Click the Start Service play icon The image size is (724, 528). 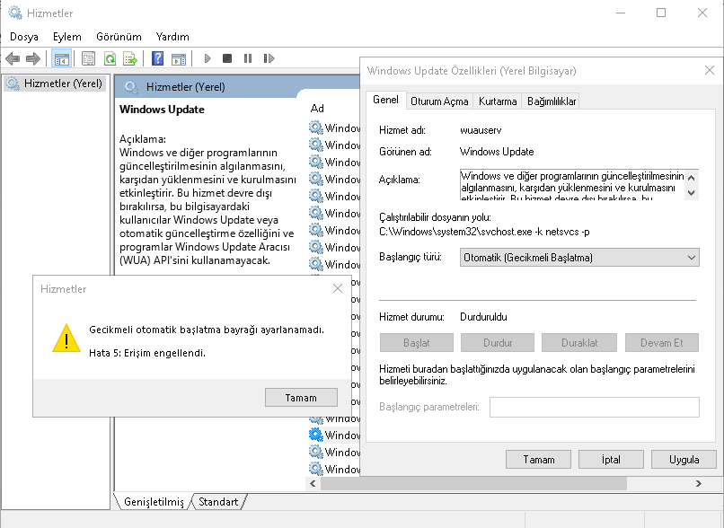point(207,58)
